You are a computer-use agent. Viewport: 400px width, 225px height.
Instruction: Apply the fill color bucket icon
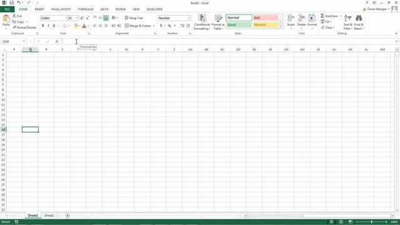(76, 26)
